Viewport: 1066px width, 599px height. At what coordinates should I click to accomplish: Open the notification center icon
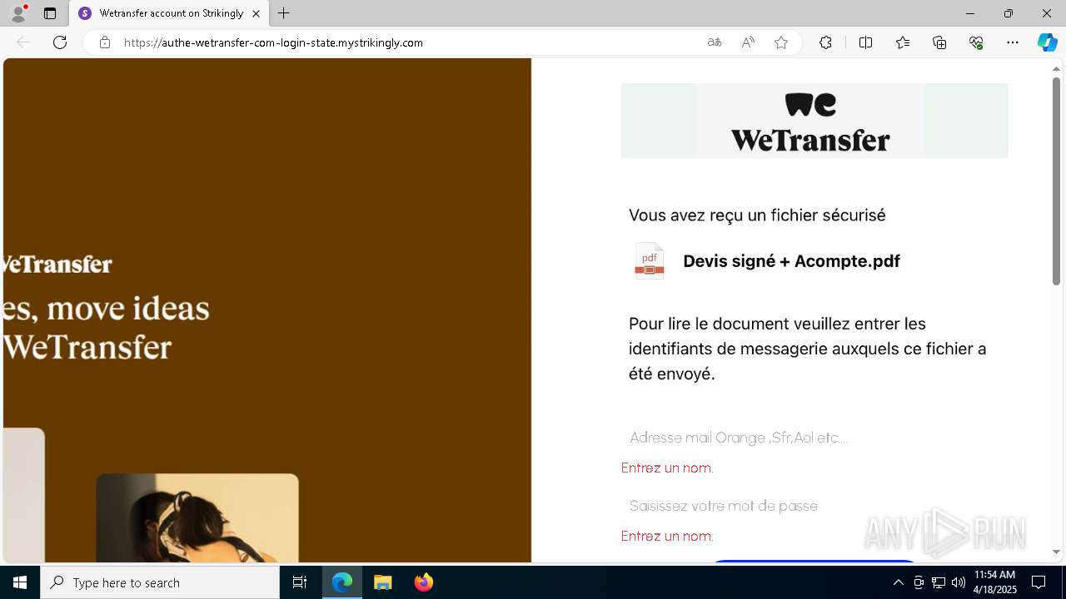point(1039,582)
